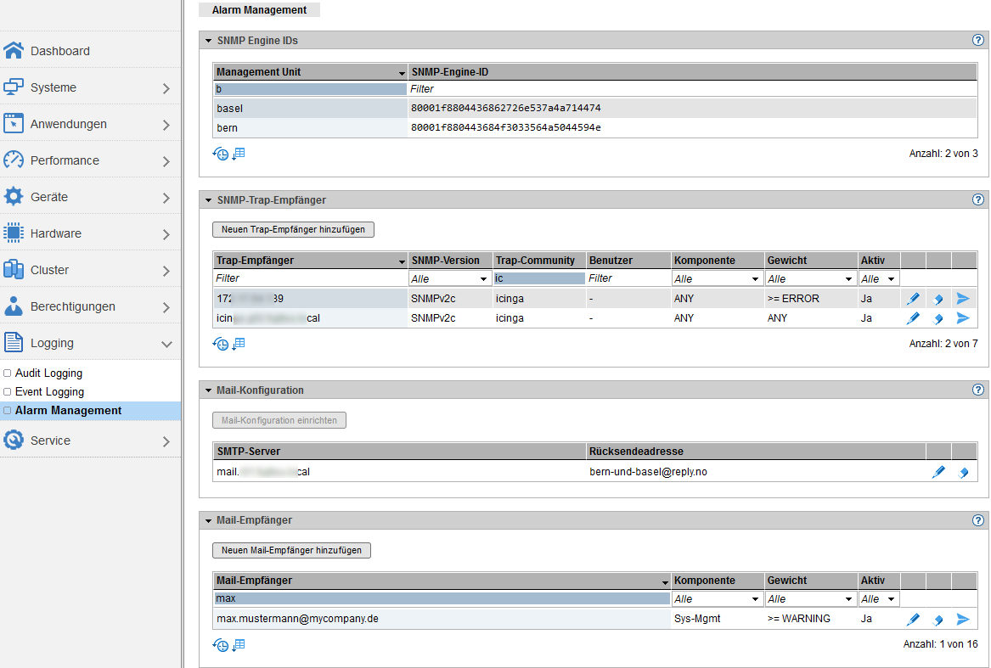Image resolution: width=991 pixels, height=668 pixels.
Task: Open Gewicht filter dropdown in Trap-Empfänger table
Action: coord(810,278)
